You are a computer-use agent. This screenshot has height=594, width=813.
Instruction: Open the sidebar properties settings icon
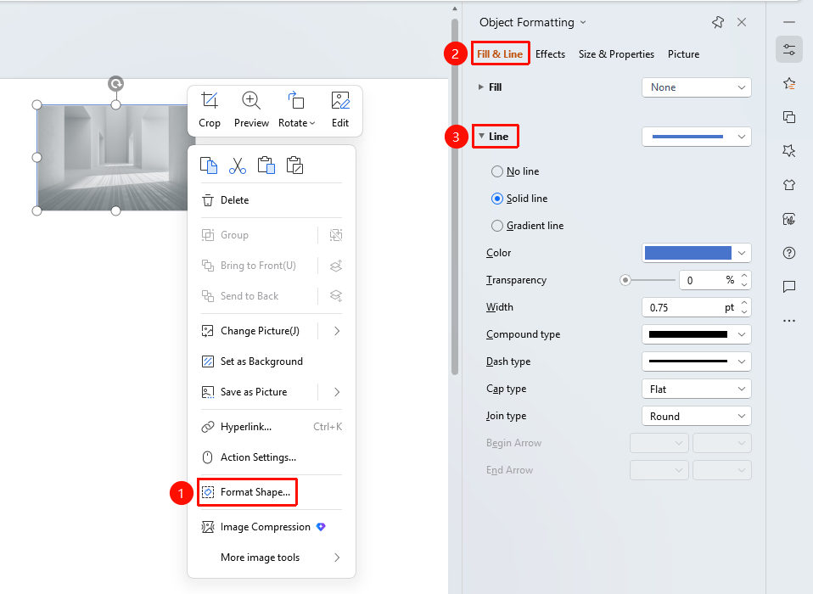click(789, 50)
